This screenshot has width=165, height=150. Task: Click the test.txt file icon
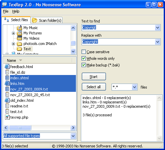coord(7,112)
